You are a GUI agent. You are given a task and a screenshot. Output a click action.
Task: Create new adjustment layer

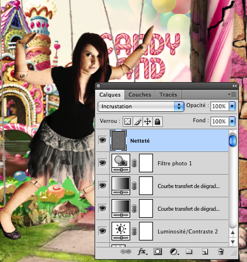coord(174,252)
